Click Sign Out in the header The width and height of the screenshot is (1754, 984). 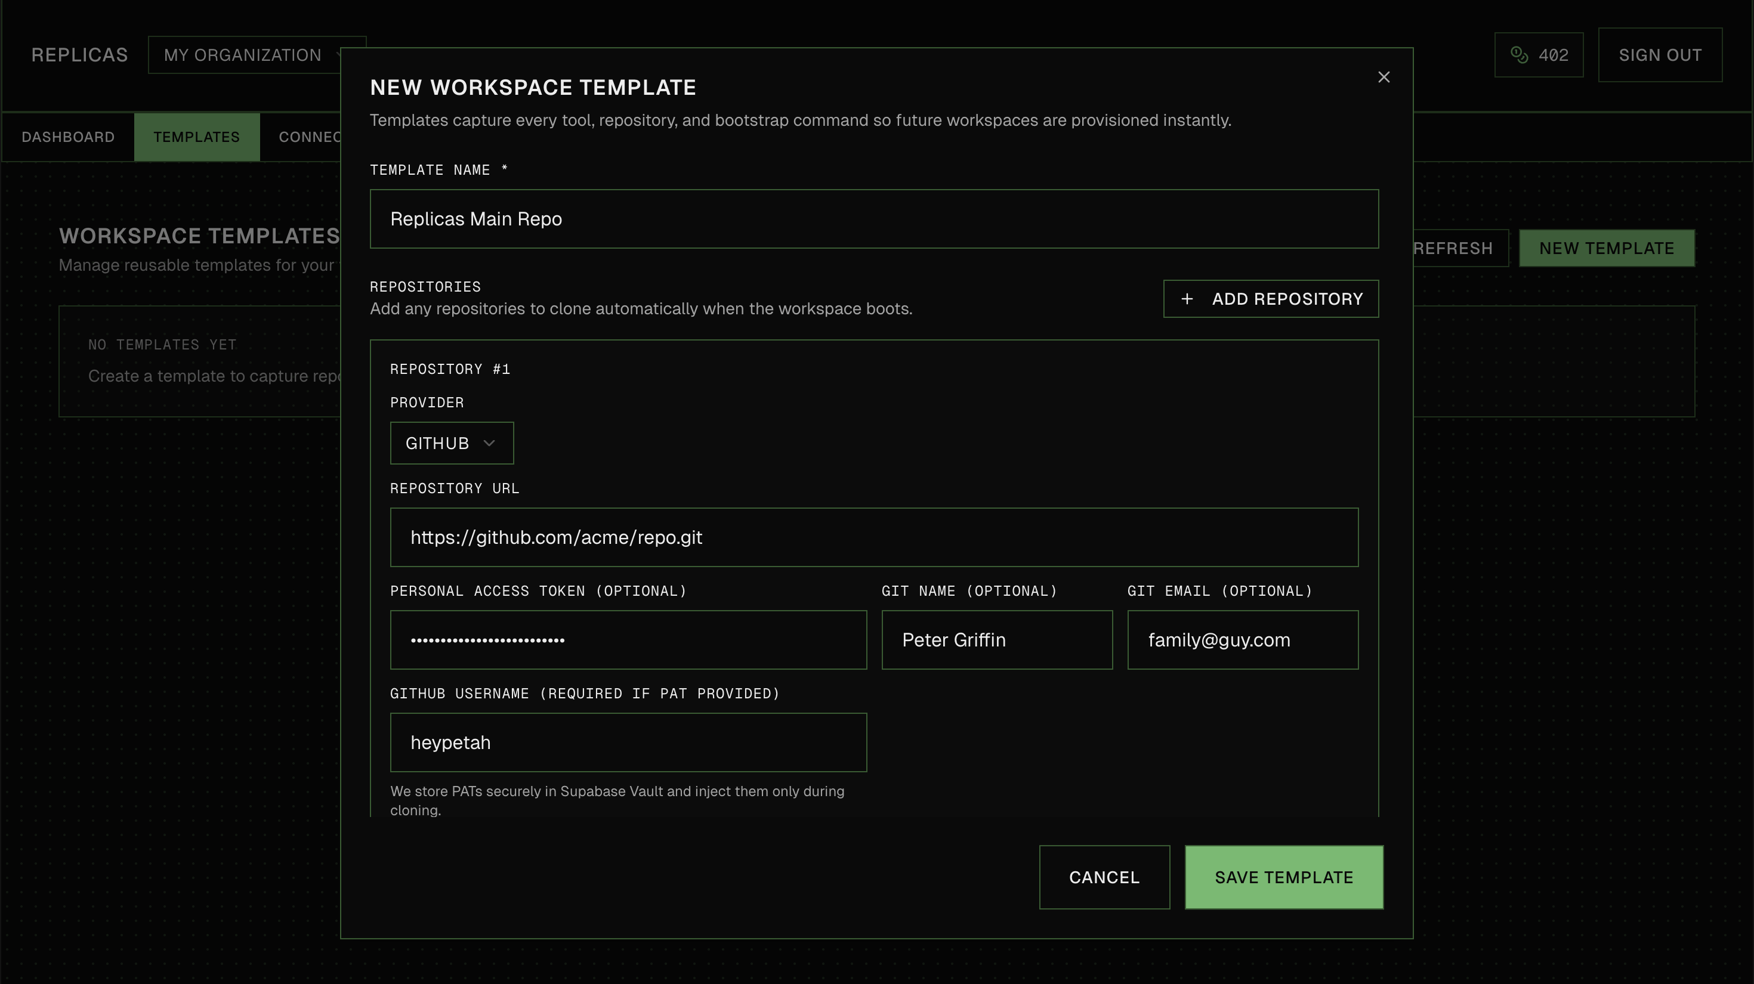[x=1659, y=55]
